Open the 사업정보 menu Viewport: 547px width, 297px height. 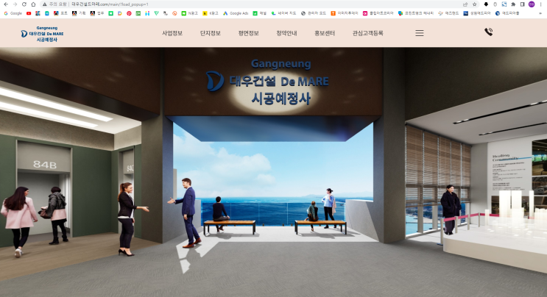click(x=172, y=33)
